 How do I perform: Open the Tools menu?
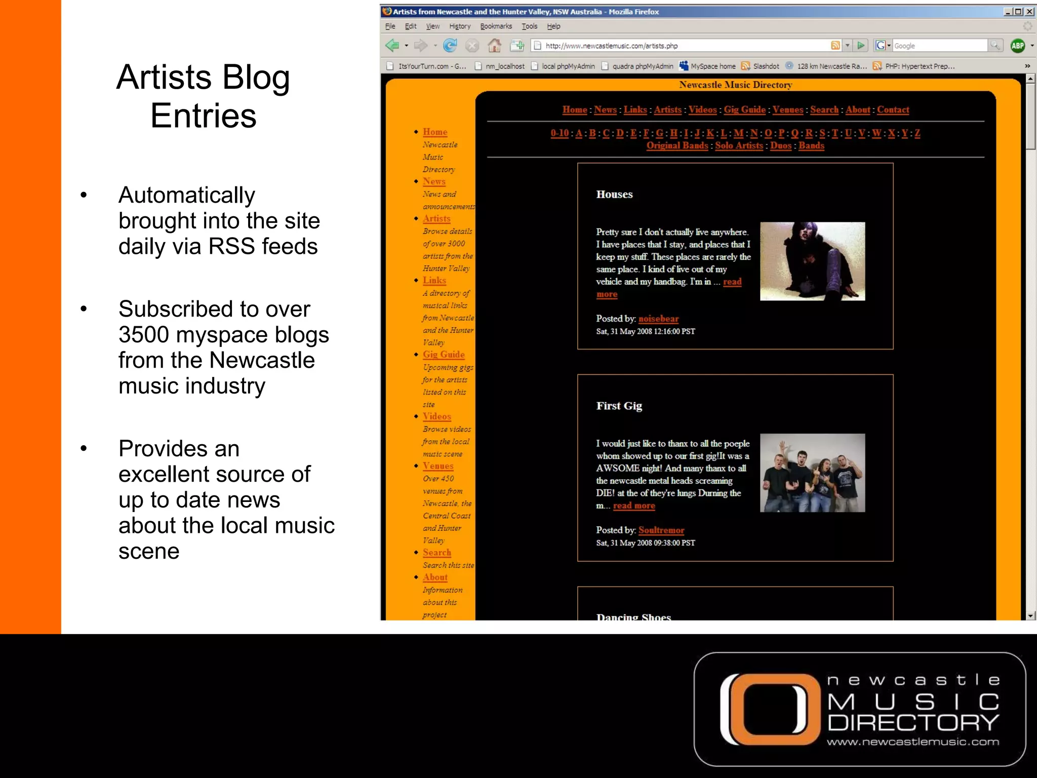[530, 26]
